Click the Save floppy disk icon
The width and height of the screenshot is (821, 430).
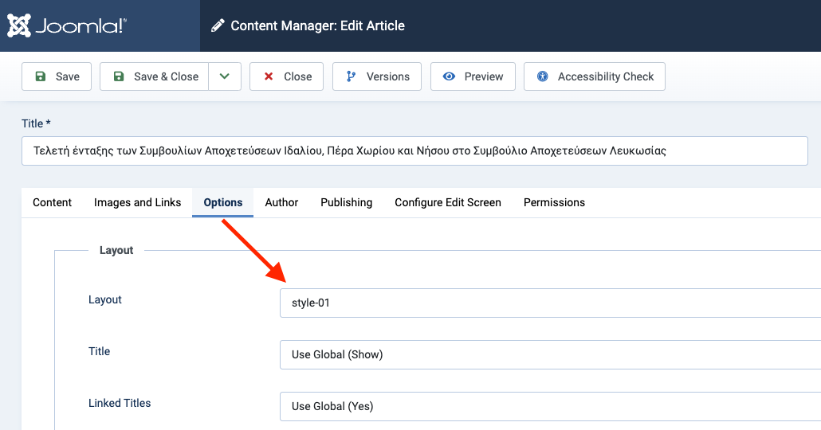coord(40,76)
